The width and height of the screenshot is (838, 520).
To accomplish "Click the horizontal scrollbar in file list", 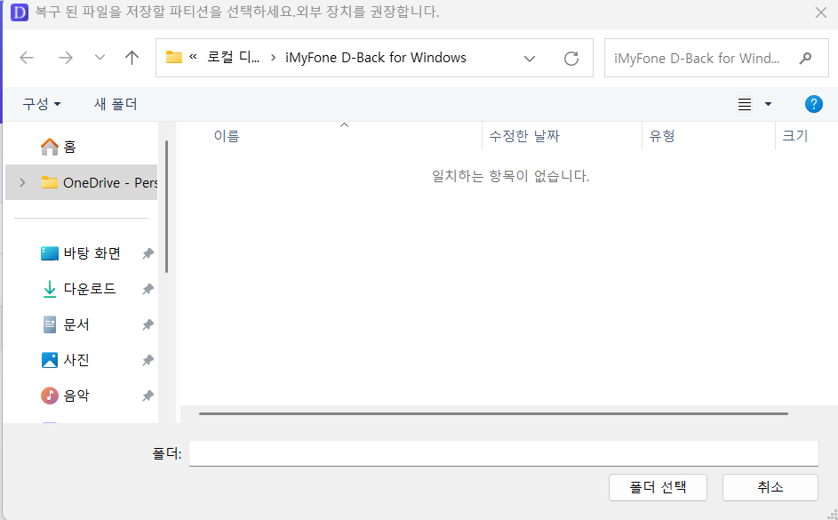I will pos(493,413).
